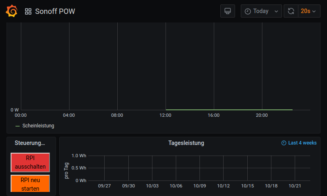Open the Steuerung panel title menu
Viewport: 327px width, 196px height.
pyautogui.click(x=30, y=143)
